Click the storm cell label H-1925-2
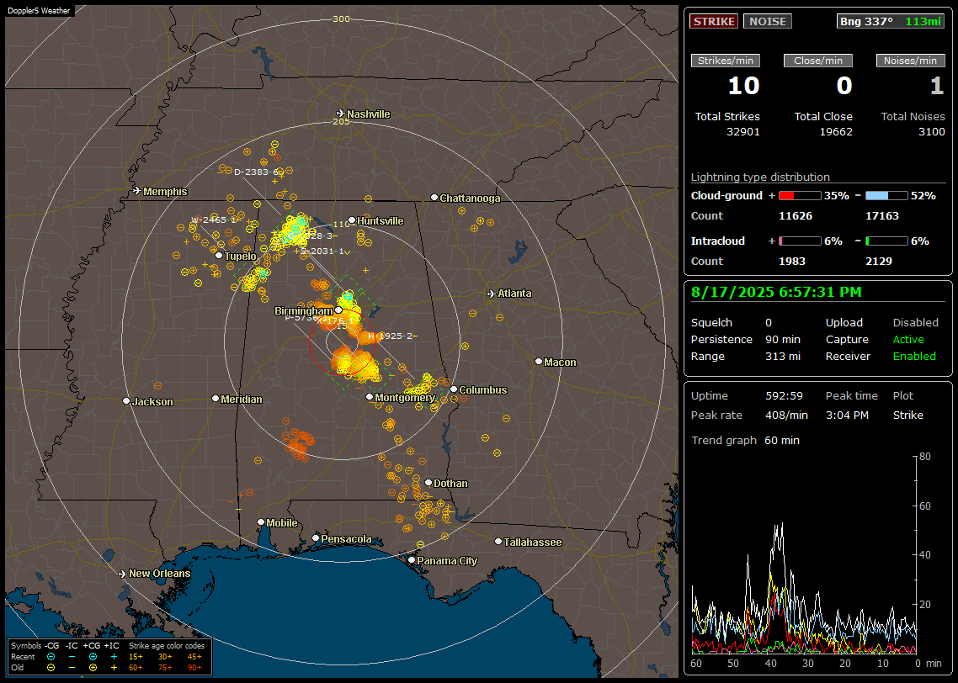The image size is (958, 683). pos(391,336)
